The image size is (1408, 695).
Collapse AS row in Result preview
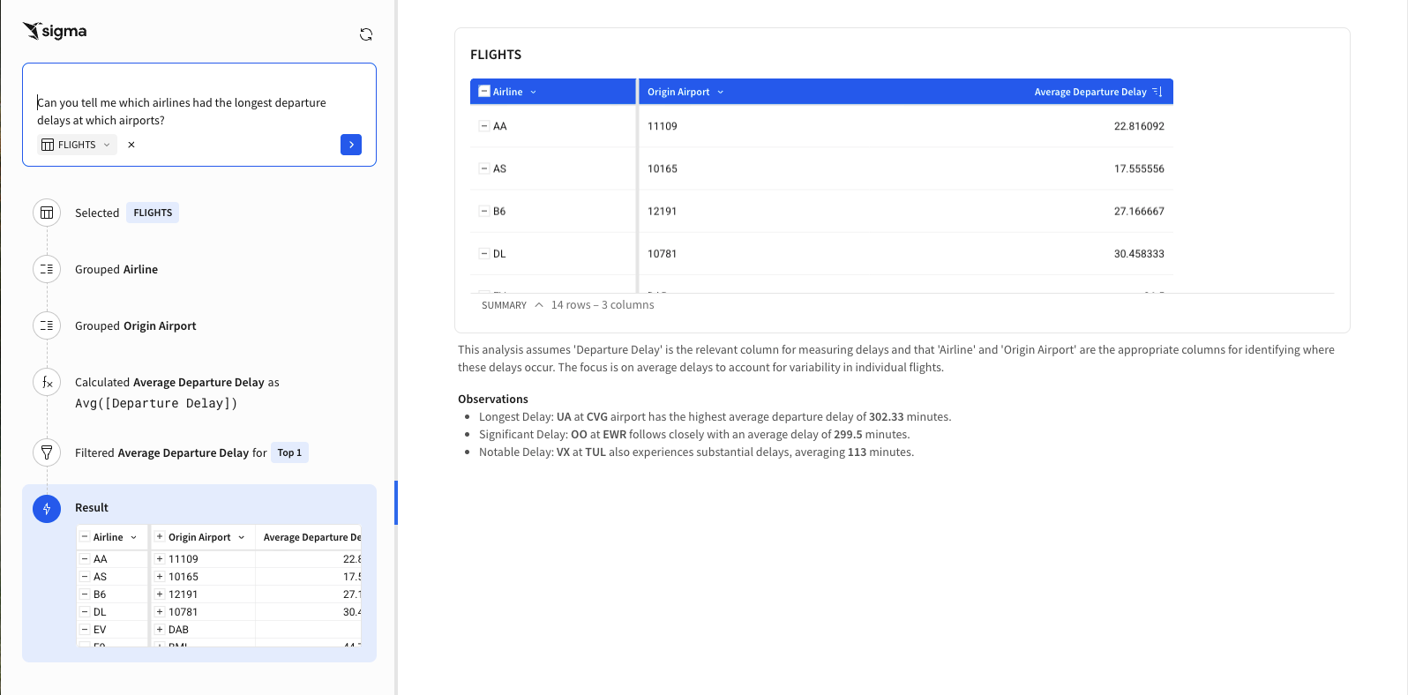click(85, 576)
